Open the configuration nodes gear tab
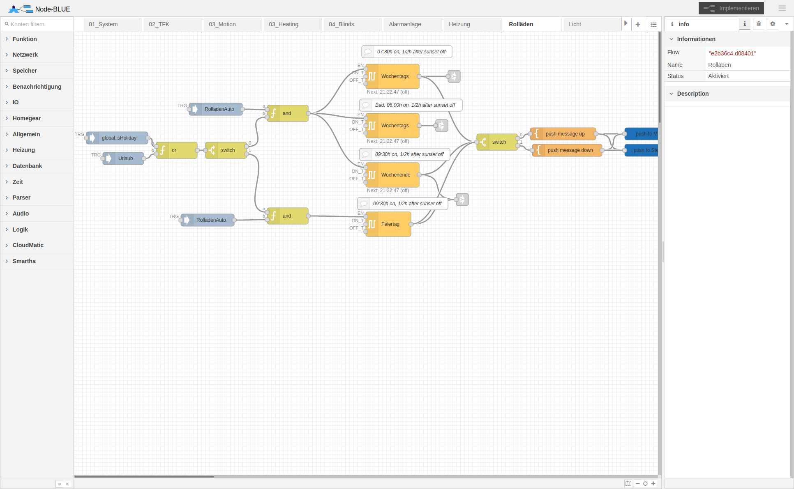794x489 pixels. [773, 24]
